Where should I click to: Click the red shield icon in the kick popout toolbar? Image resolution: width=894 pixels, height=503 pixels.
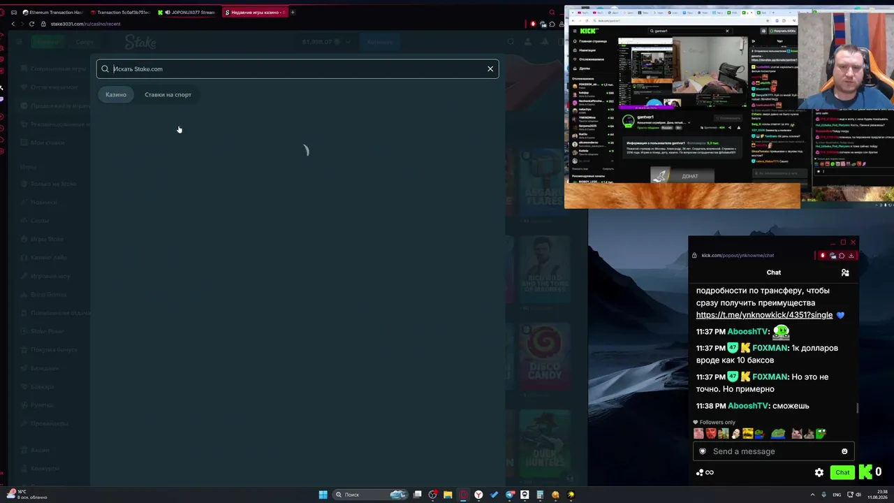pos(823,256)
